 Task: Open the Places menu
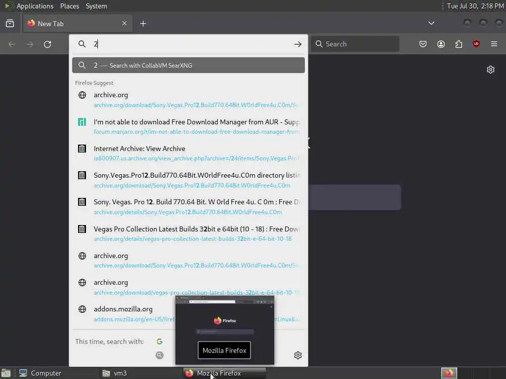pyautogui.click(x=69, y=6)
